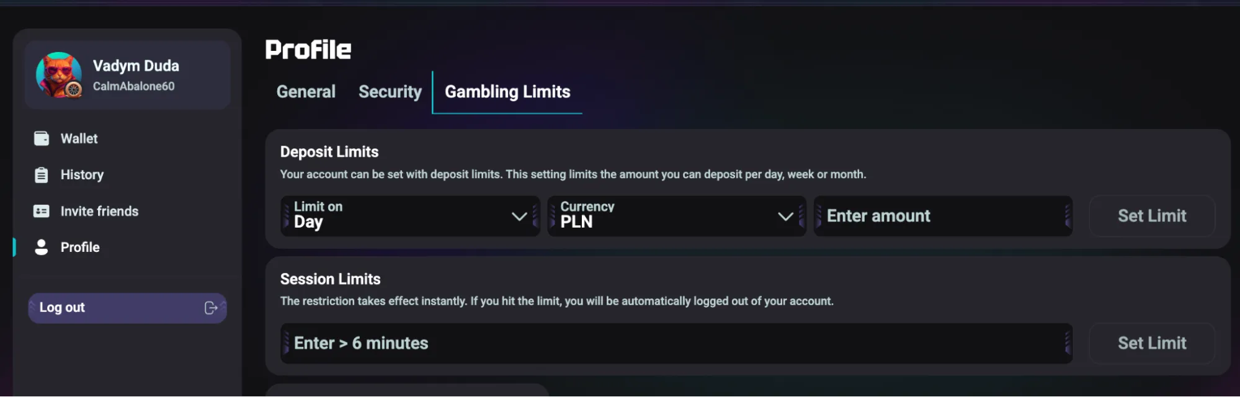Click the chevron beside Limit on Day
The image size is (1240, 397).
click(519, 216)
